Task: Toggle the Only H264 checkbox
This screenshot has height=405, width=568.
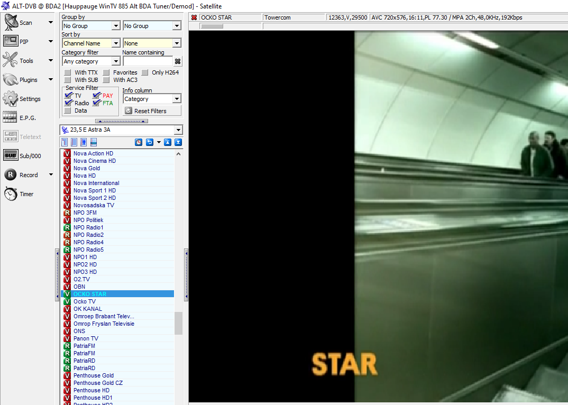Action: coord(145,72)
